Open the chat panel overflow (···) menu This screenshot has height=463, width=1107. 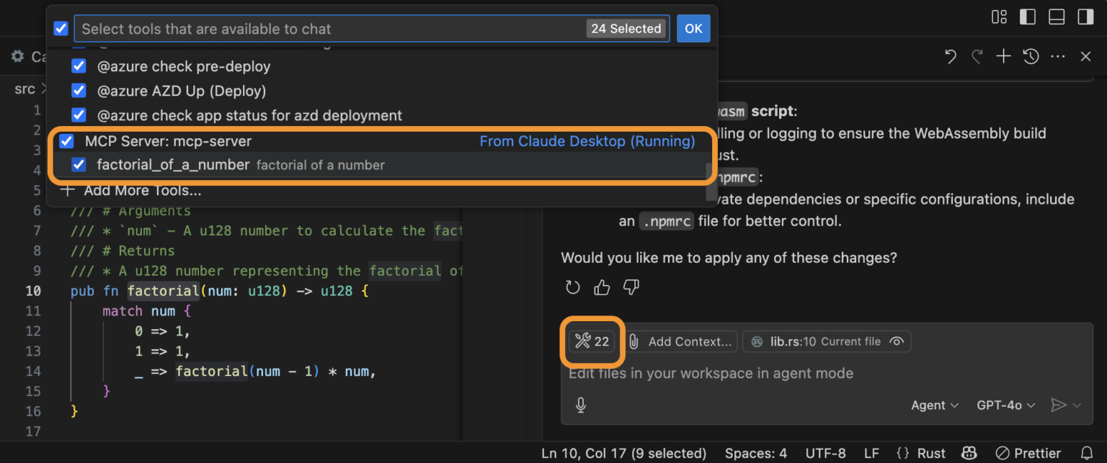tap(1057, 56)
